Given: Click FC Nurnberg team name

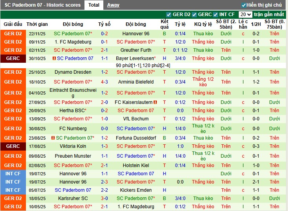Looking at the screenshot, I should 73,129.
